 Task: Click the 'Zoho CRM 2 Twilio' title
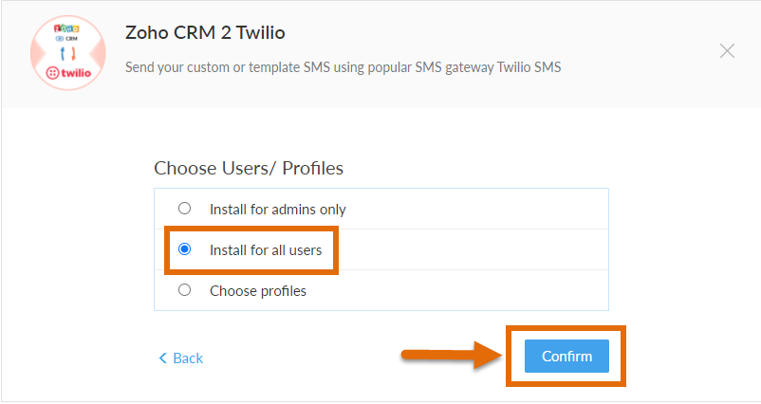coord(205,33)
